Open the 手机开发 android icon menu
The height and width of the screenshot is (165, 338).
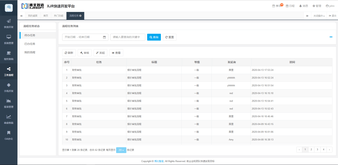click(9, 88)
